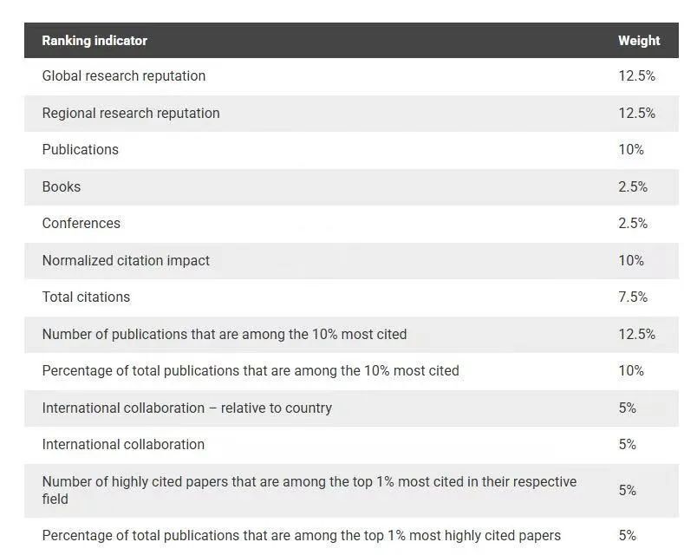
Task: Click "Number of publications that are among the 10% most cited"
Action: [225, 335]
